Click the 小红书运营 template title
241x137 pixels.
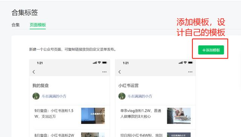point(128,85)
